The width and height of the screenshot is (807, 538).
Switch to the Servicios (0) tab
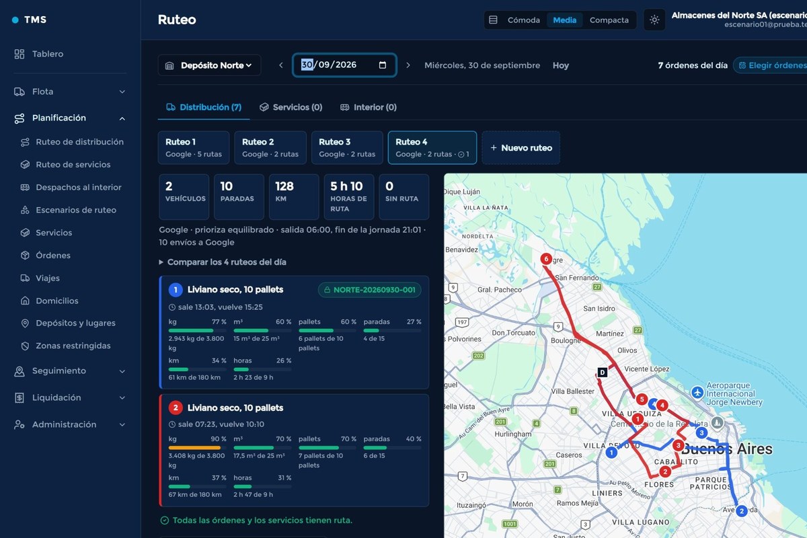291,108
